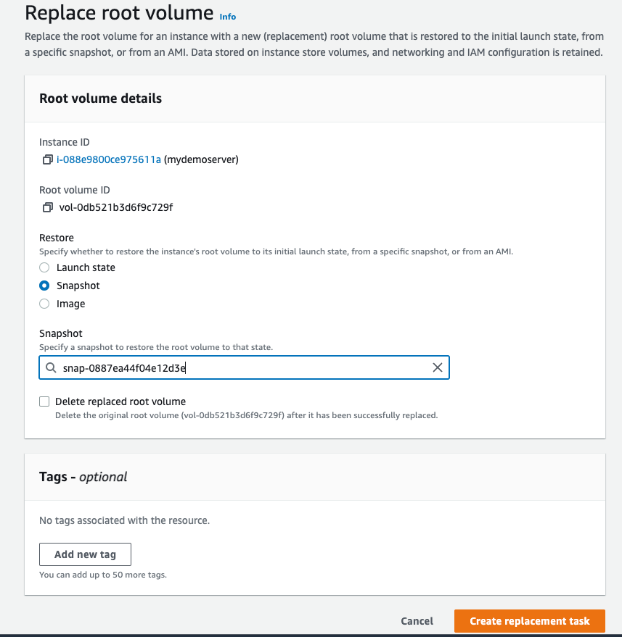Click the magnifier icon in the Snapshot field
The image size is (622, 637).
coord(51,367)
